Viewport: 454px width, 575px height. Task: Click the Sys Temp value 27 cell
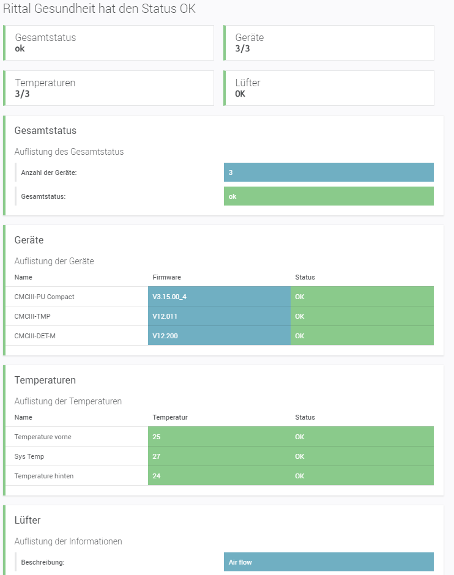click(x=219, y=456)
